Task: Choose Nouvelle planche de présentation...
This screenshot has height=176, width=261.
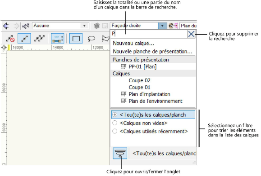Action: click(152, 52)
